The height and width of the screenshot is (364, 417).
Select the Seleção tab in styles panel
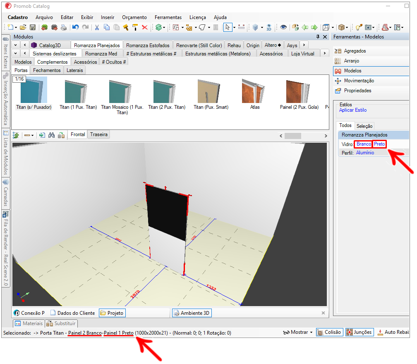click(x=364, y=126)
